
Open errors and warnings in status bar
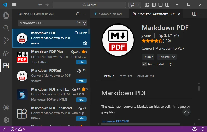(x=18, y=129)
